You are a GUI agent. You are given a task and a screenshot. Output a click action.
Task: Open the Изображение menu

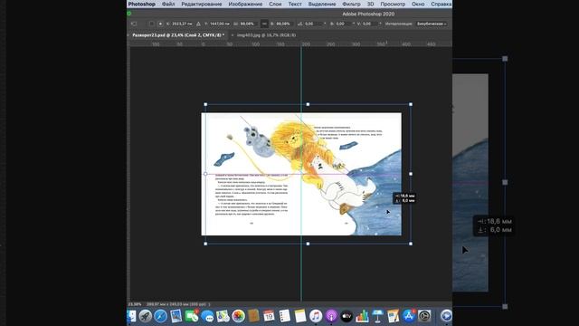point(245,4)
